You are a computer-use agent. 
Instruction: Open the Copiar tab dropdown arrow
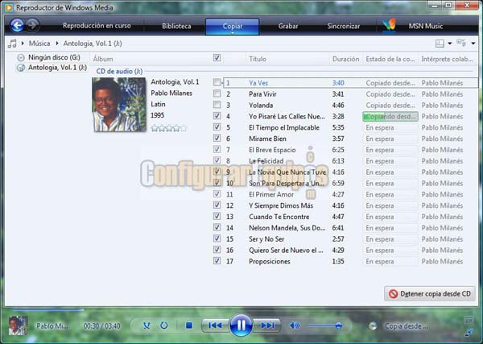[233, 33]
